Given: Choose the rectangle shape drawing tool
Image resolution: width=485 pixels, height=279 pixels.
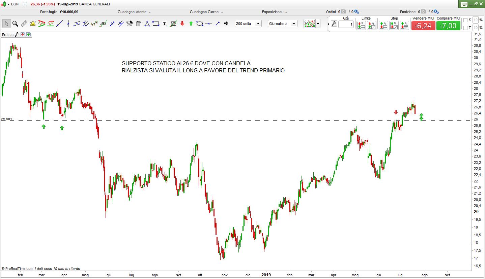Looking at the screenshot, I should coord(156,24).
